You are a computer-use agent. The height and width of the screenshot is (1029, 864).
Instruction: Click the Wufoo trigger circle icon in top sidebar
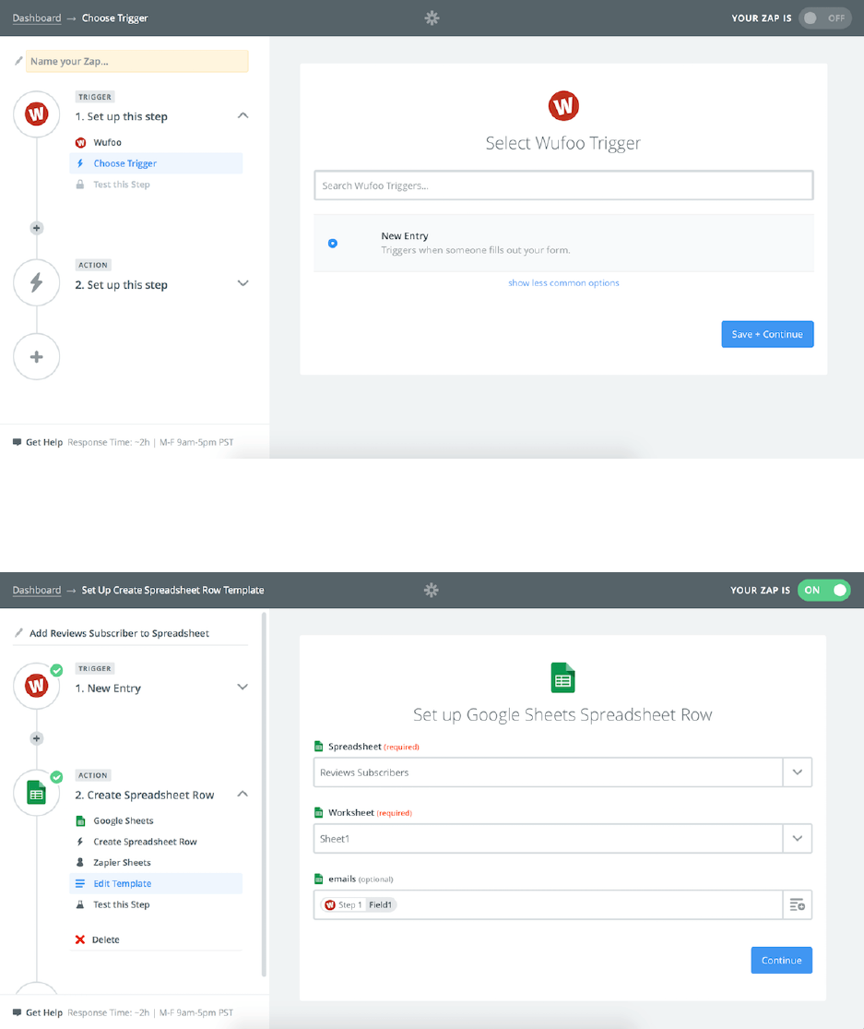point(37,114)
